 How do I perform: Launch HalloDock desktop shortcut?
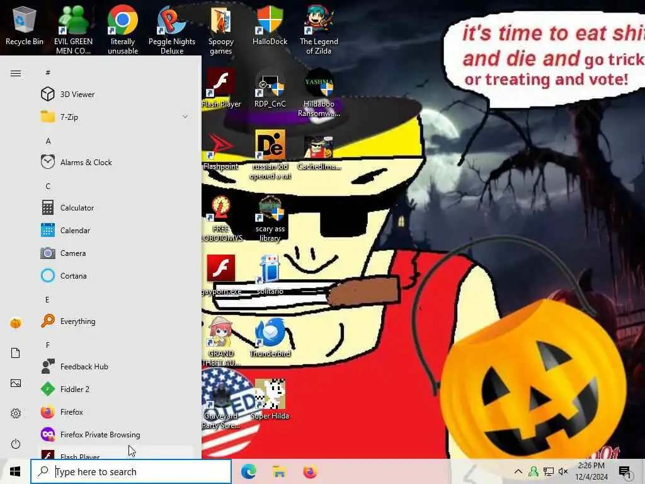point(270,25)
